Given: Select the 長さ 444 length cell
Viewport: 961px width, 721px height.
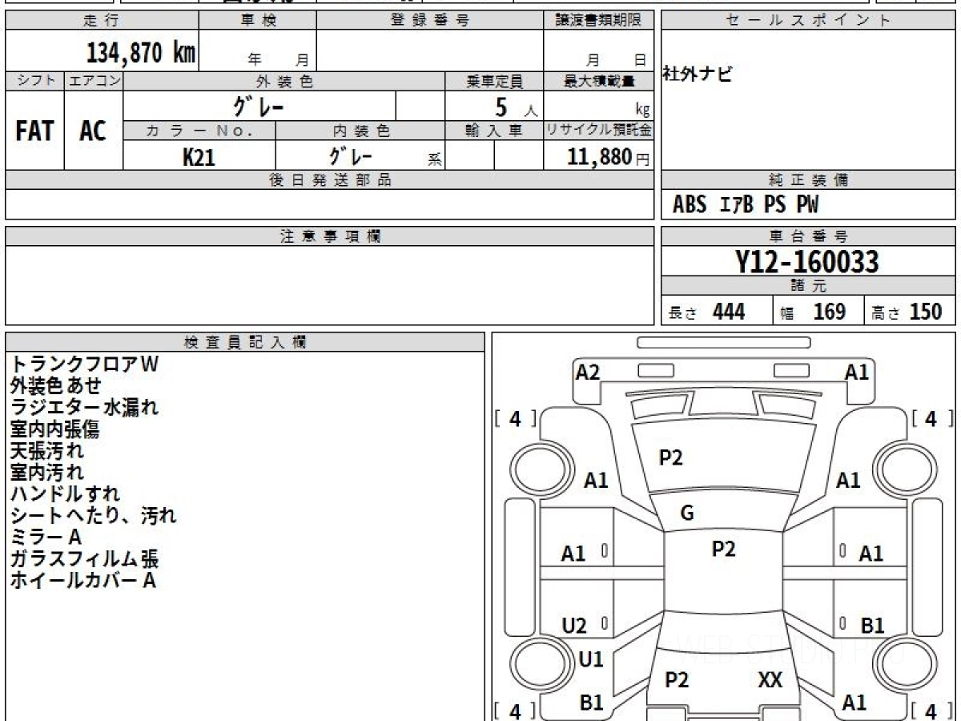Looking at the screenshot, I should (x=717, y=312).
